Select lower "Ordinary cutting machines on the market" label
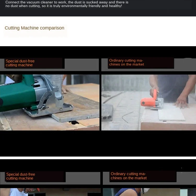 (129, 176)
